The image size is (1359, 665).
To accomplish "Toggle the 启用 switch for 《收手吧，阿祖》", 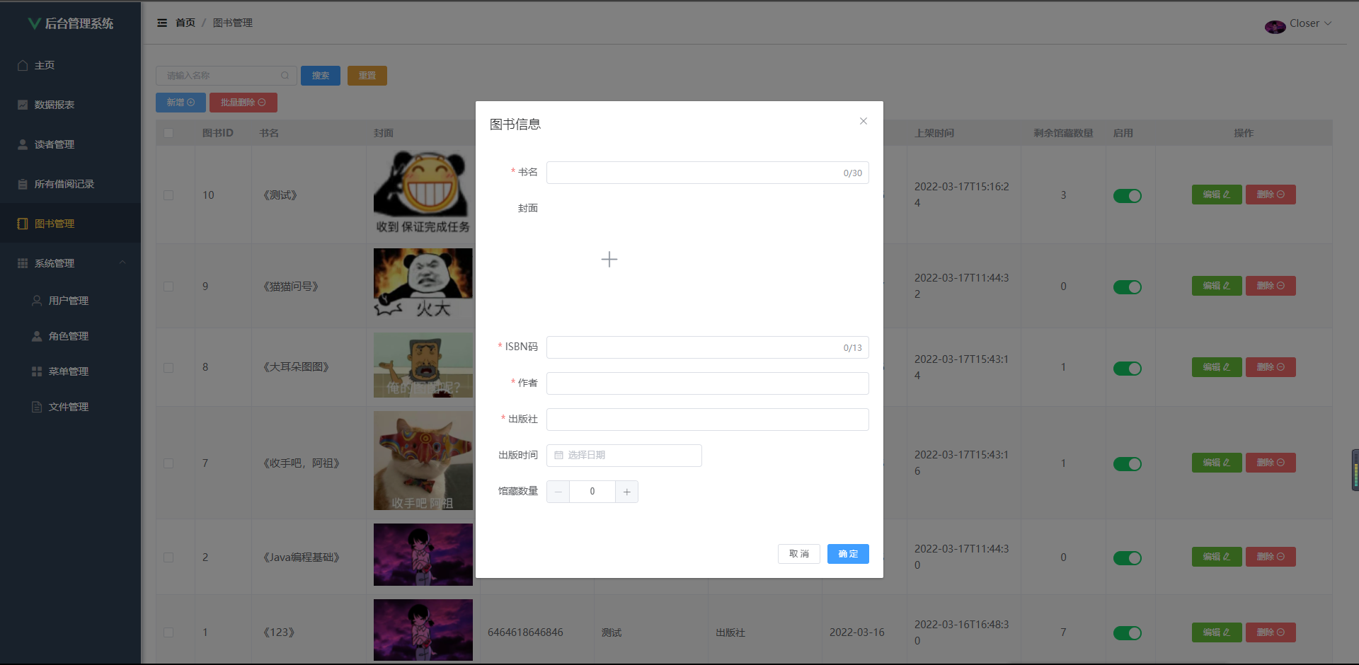I will tap(1128, 464).
